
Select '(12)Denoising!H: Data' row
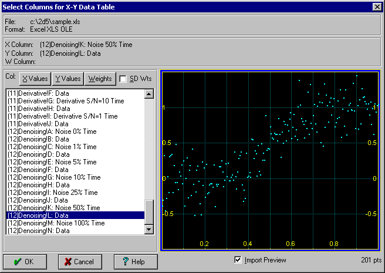[x=75, y=185]
